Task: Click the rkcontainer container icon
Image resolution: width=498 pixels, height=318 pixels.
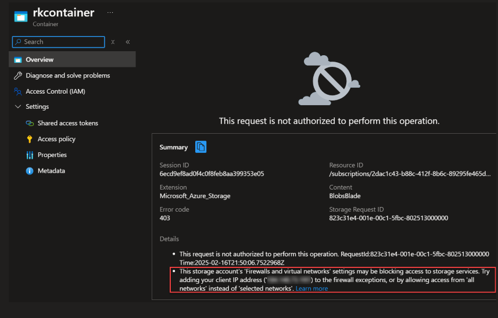Action: tap(20, 17)
